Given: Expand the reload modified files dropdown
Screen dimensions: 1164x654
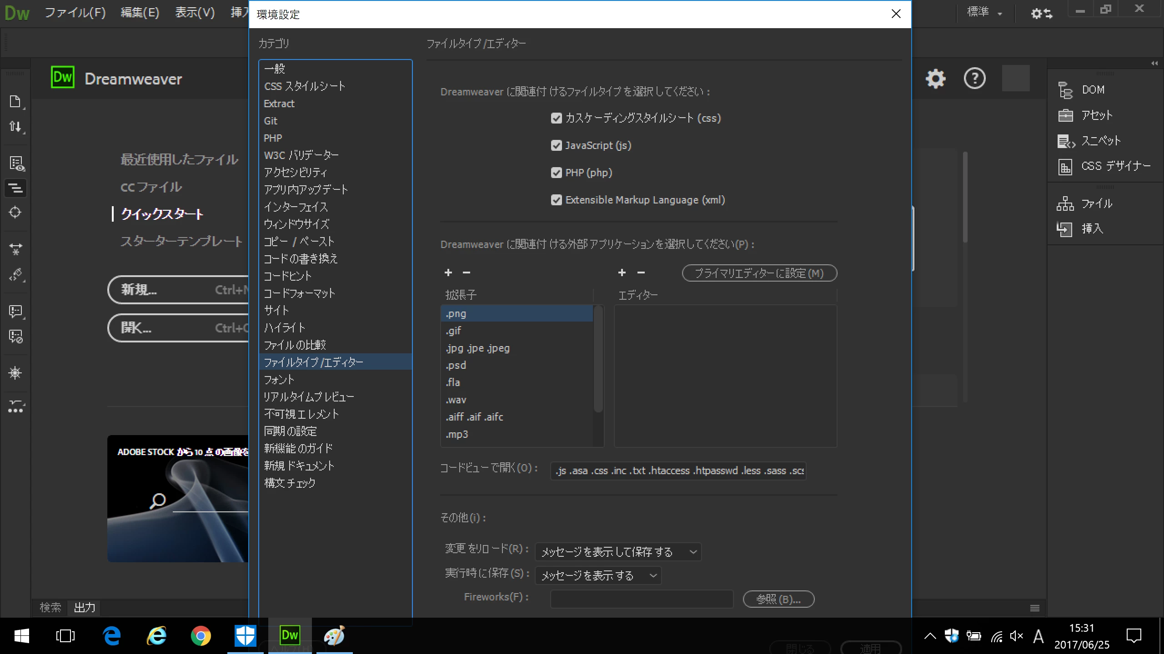Looking at the screenshot, I should [618, 552].
